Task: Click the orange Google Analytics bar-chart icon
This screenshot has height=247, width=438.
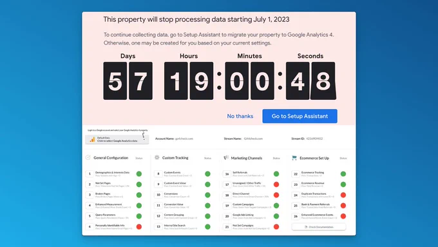Action: [92, 139]
